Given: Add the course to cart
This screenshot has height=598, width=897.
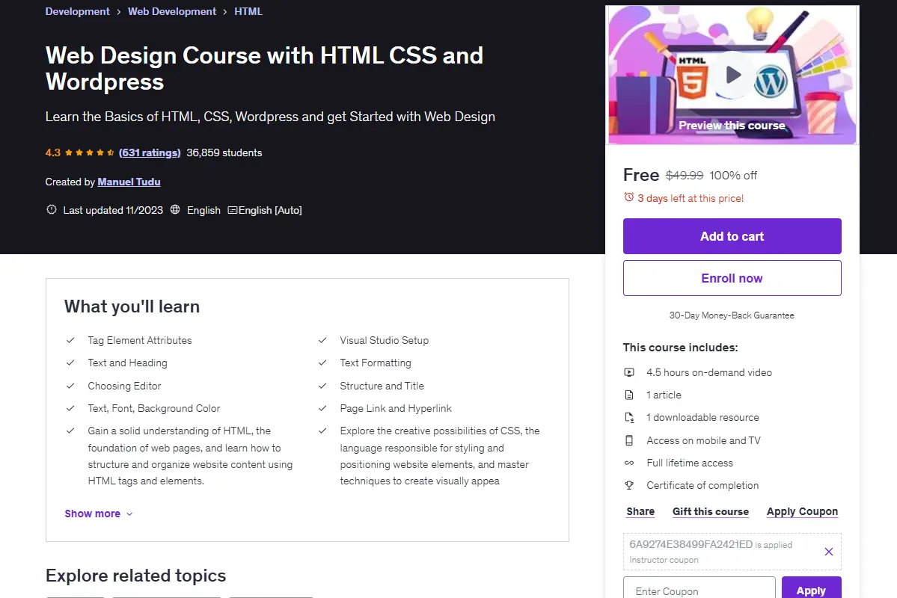Looking at the screenshot, I should tap(732, 236).
